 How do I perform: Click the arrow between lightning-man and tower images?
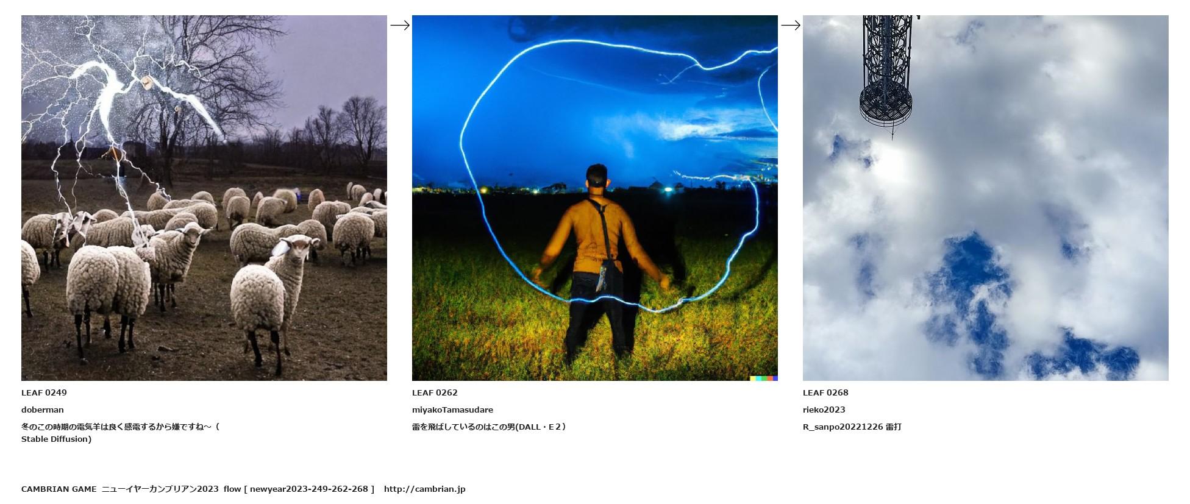coord(790,25)
